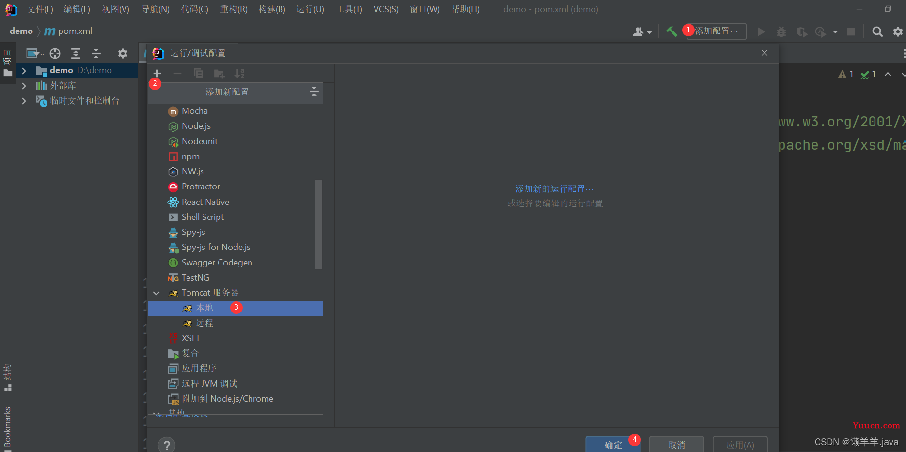Select Nodeunit configuration type
The image size is (906, 452).
tap(235, 141)
